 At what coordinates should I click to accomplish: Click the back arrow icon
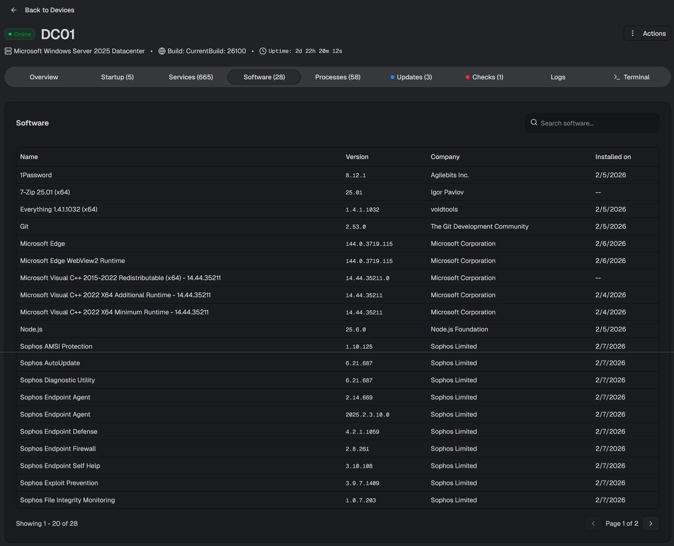(14, 10)
